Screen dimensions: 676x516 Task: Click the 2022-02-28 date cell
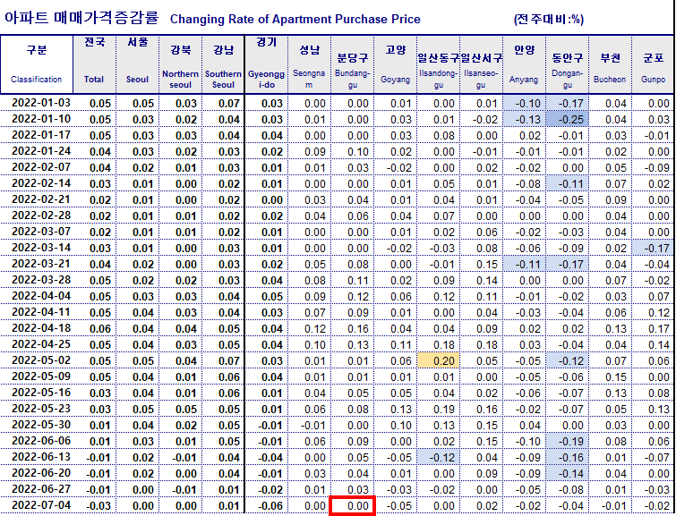[x=41, y=216]
